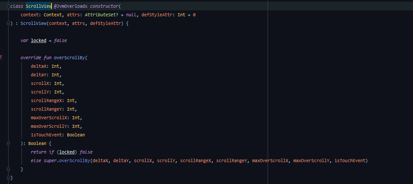Click 'defStyleAttr' in 'defStyleAttr: Int = 0'
Viewport: 413px width, 184px height.
(x=157, y=15)
